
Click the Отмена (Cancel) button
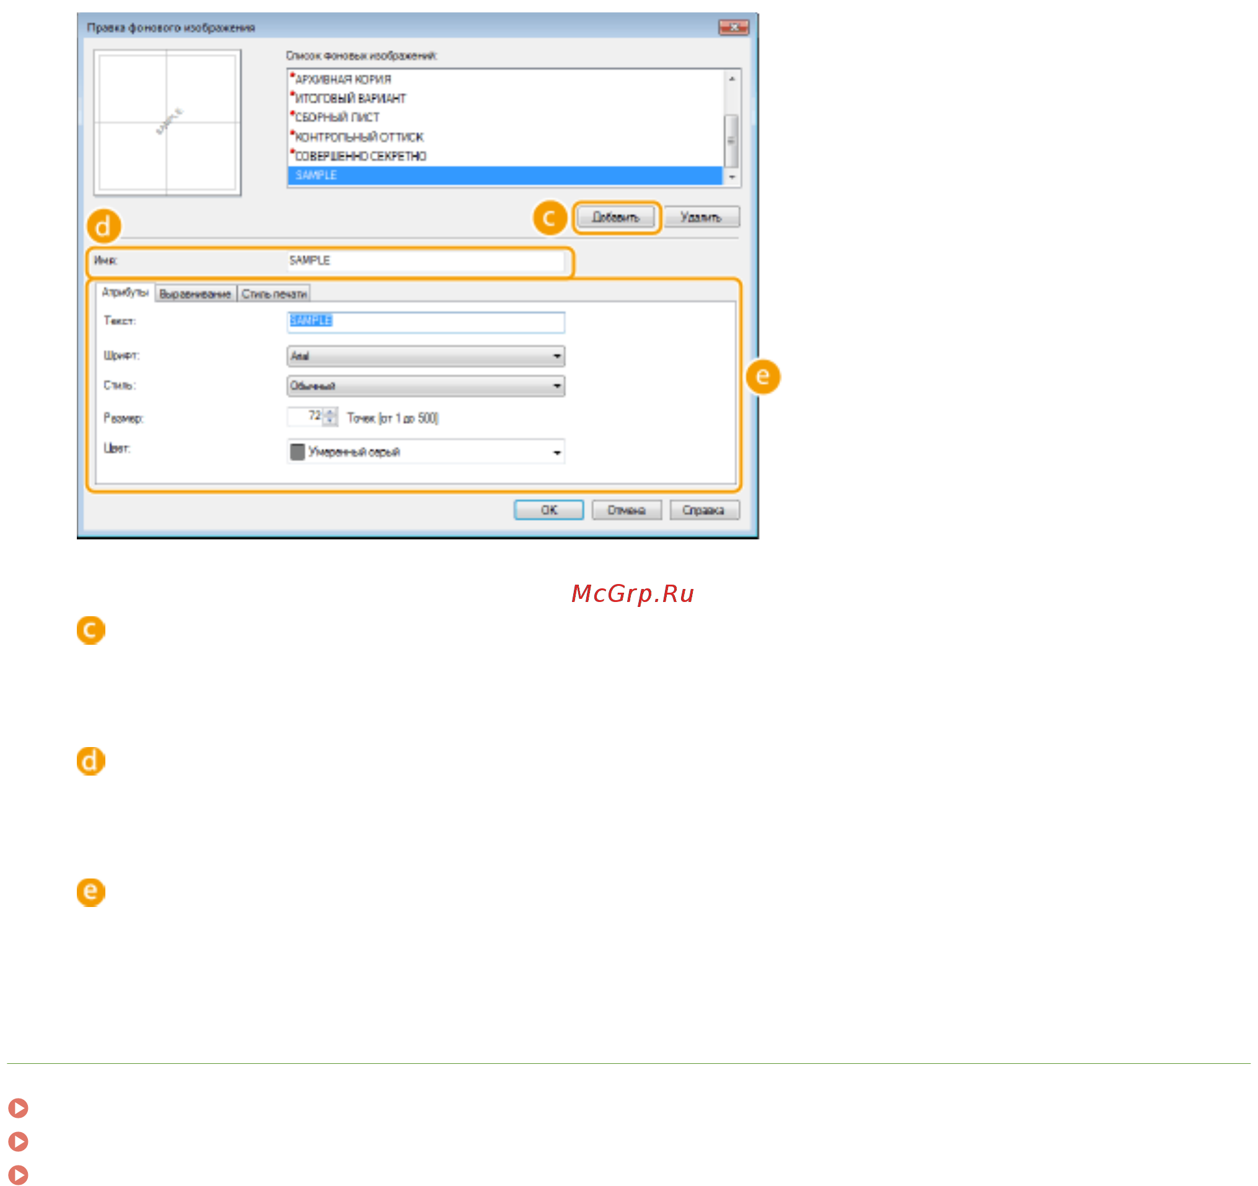tap(627, 510)
